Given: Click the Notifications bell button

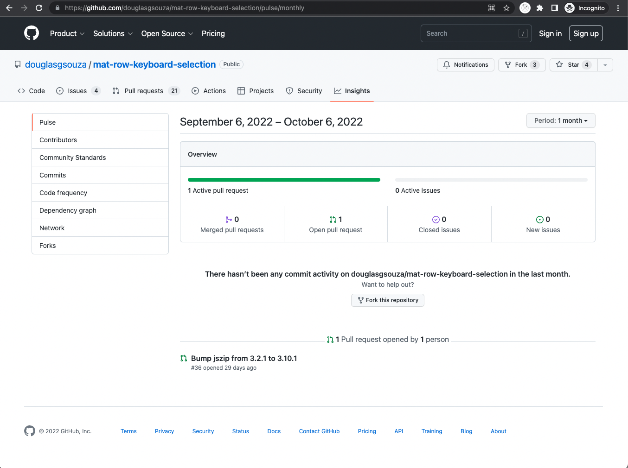Looking at the screenshot, I should 466,65.
